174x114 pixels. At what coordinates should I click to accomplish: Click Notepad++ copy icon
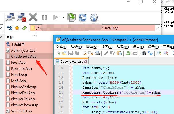pos(113,53)
